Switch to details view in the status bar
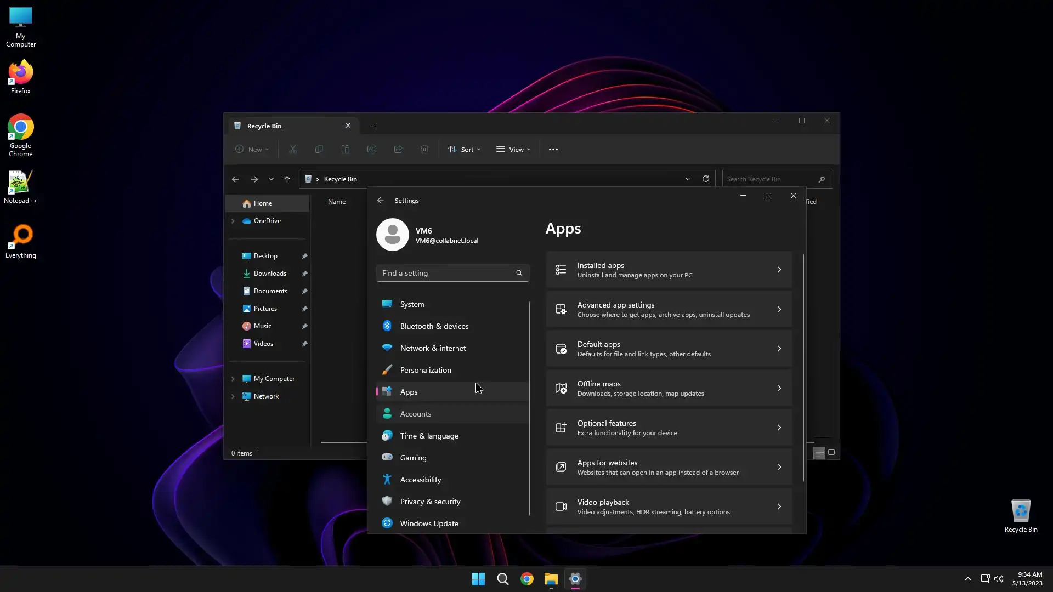This screenshot has width=1053, height=592. coord(819,453)
